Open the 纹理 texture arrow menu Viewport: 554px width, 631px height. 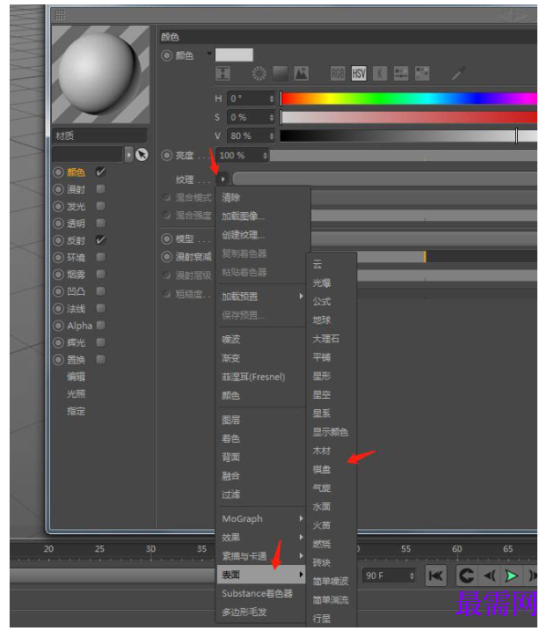click(223, 179)
